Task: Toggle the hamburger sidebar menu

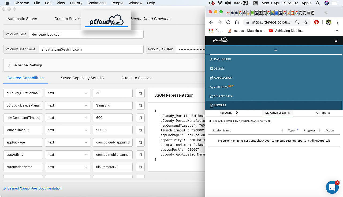Action: click(x=275, y=50)
